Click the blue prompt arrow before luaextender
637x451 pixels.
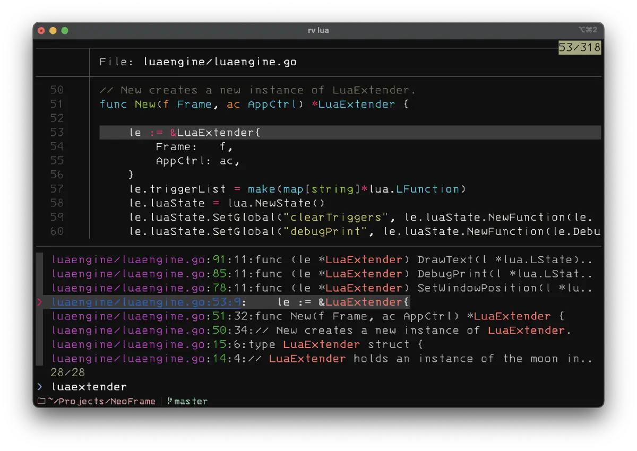click(x=40, y=386)
